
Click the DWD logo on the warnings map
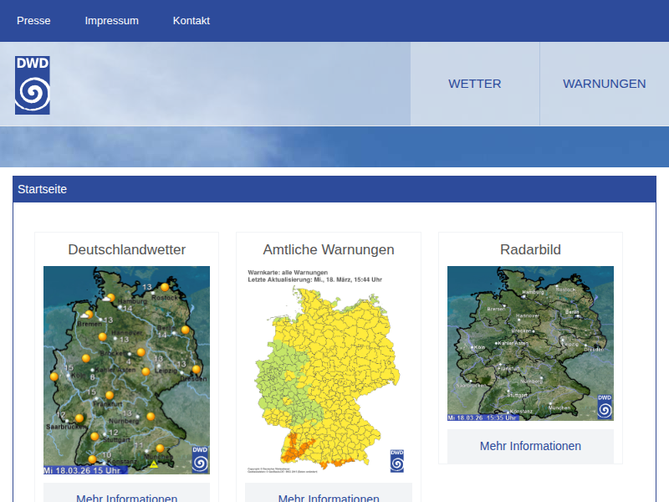tap(397, 461)
